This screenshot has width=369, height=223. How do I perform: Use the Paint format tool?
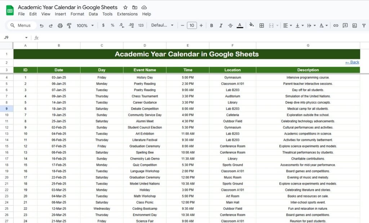[69, 26]
